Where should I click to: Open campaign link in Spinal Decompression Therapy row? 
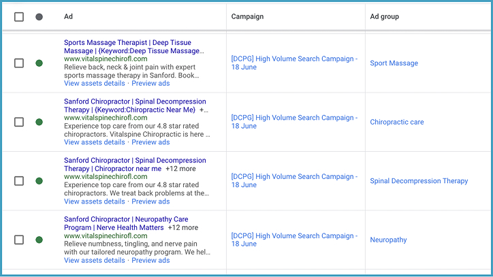click(294, 180)
